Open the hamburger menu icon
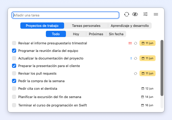This screenshot has height=120, width=172. tap(156, 14)
